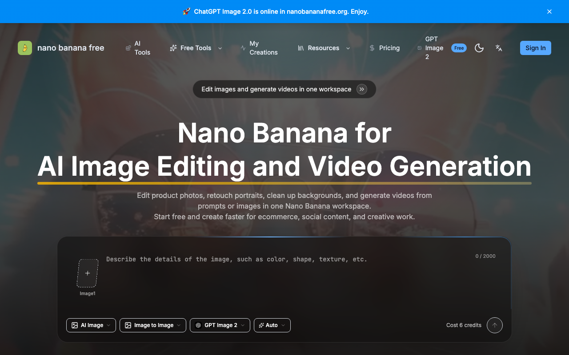Open GPT Image 2 nav link
Screen dimensions: 569x355
431,48
